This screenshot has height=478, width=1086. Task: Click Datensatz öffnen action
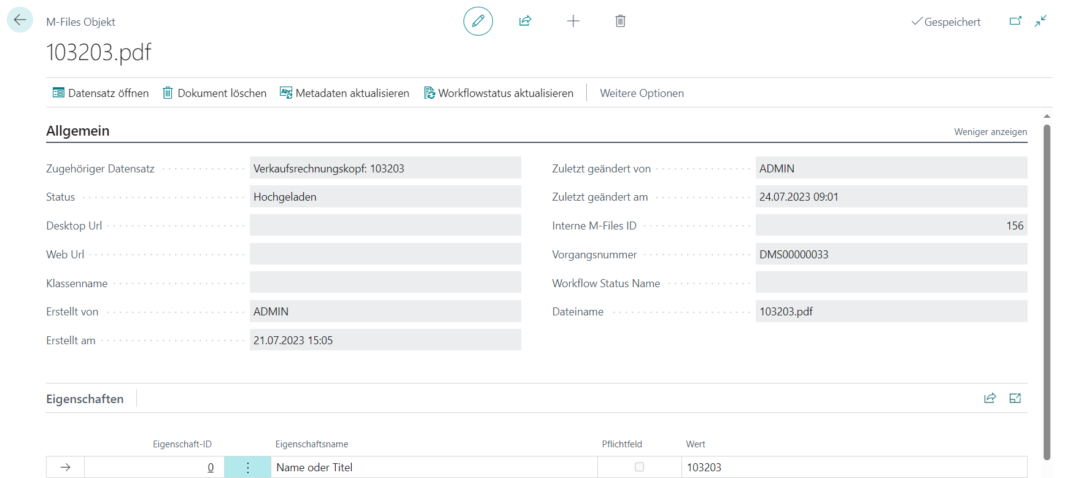pos(101,93)
